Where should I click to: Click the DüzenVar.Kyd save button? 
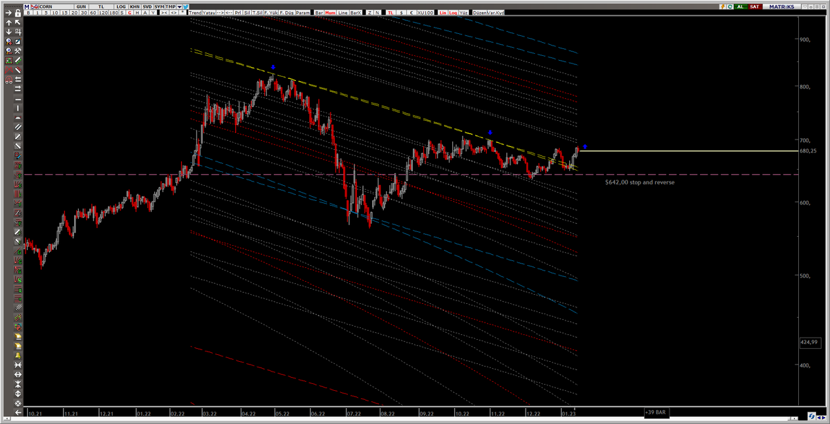click(x=488, y=13)
